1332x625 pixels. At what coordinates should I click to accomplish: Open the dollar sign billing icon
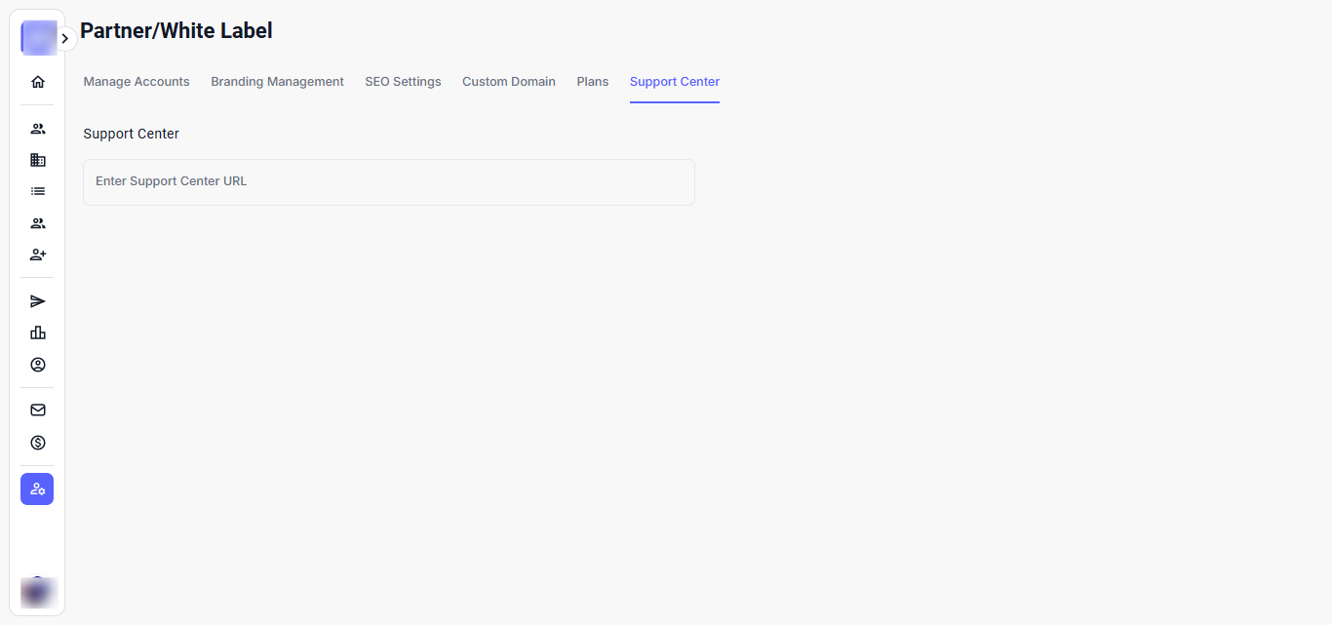click(x=38, y=443)
